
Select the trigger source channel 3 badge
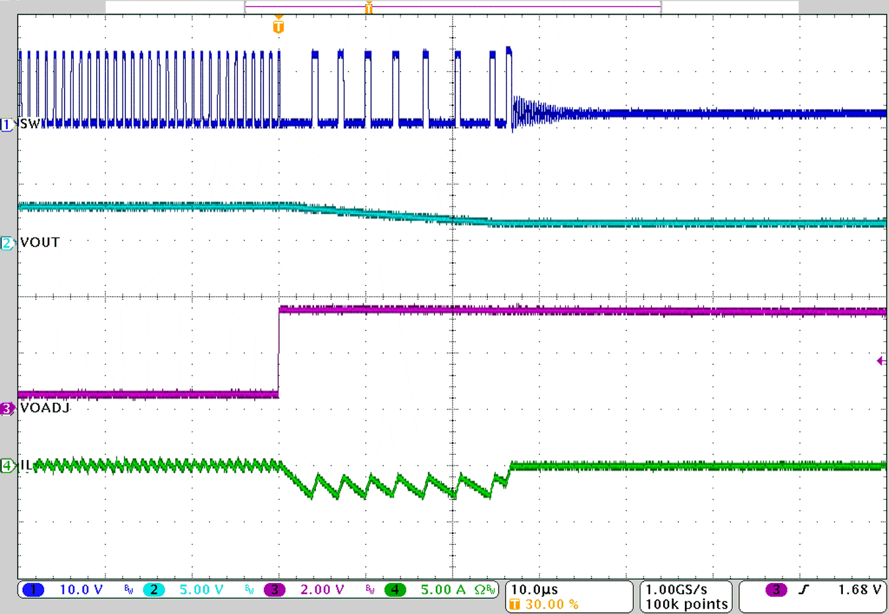[776, 590]
